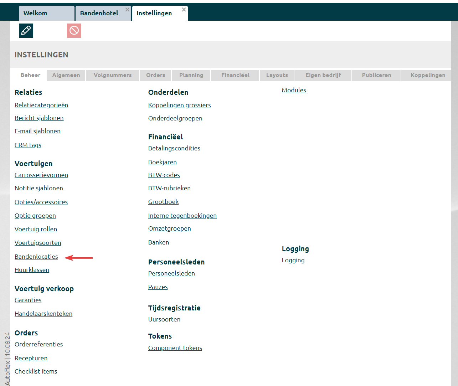Viewport: 458px width, 386px height.
Task: Open the Logging link
Action: point(293,260)
